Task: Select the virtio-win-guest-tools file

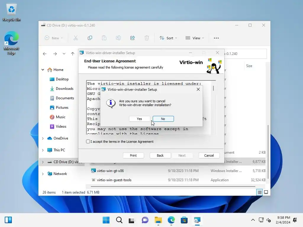Action: tap(114, 180)
